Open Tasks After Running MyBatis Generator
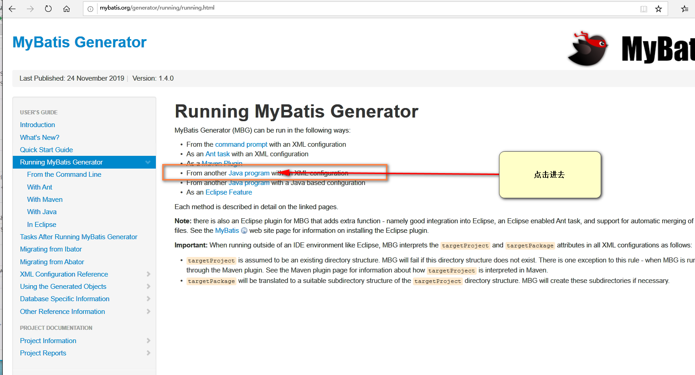Image resolution: width=695 pixels, height=375 pixels. [x=78, y=237]
